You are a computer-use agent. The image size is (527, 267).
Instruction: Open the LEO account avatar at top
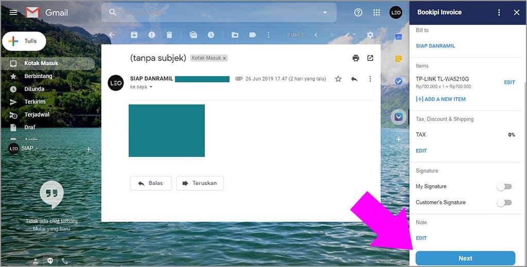[396, 12]
